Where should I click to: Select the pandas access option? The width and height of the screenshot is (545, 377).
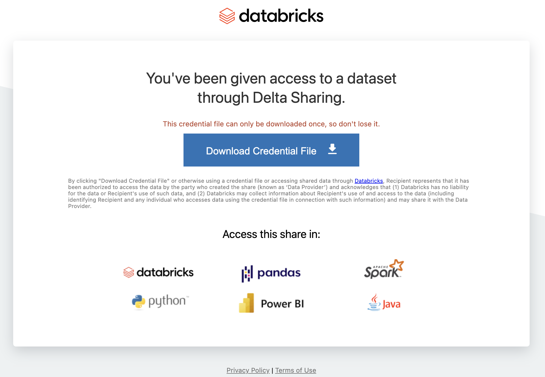pos(271,273)
